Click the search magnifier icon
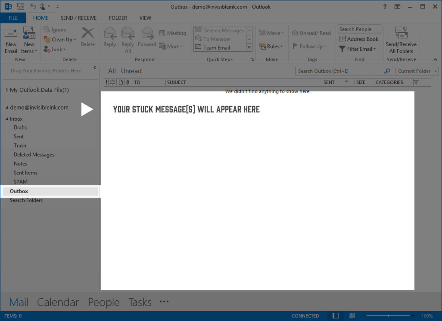Viewport: 442px width, 321px height. click(x=387, y=71)
